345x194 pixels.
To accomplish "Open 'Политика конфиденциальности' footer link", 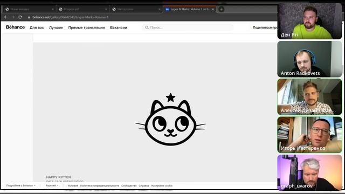I will coord(99,186).
